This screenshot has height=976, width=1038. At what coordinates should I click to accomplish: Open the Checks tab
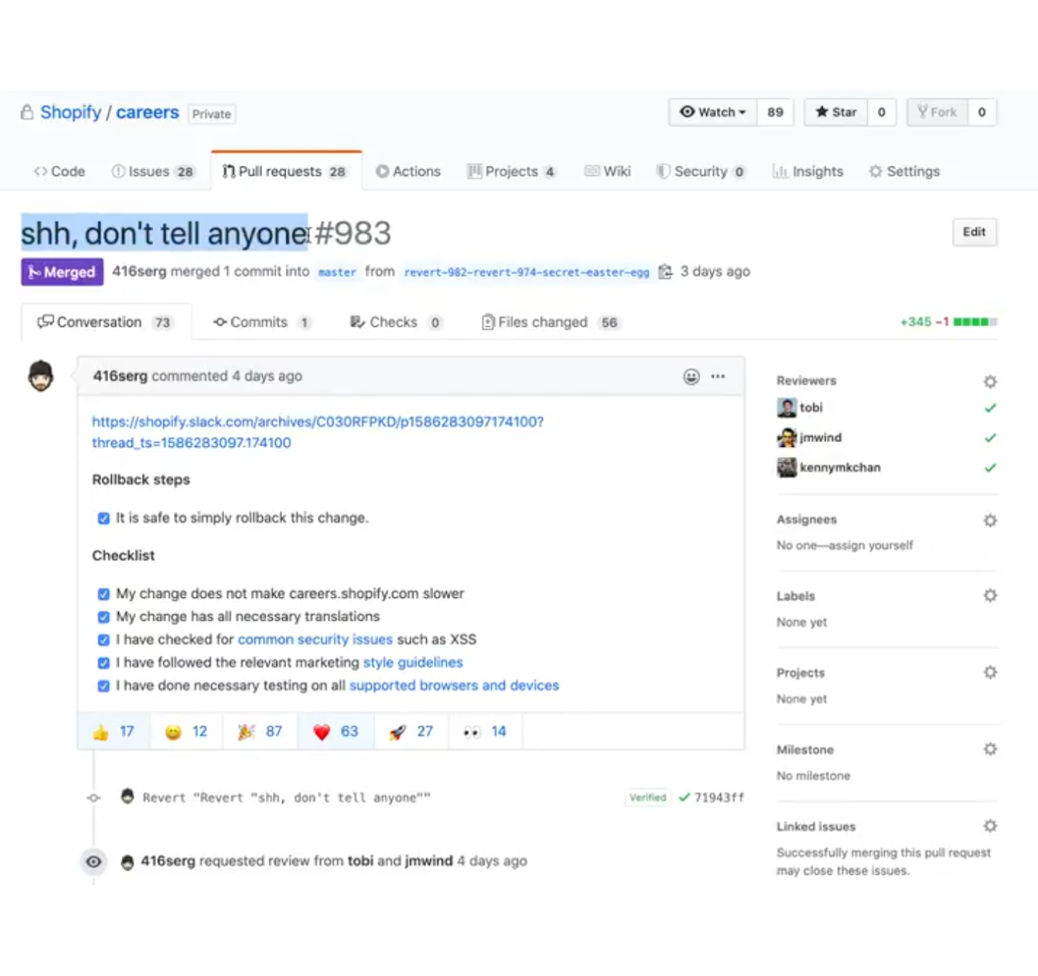click(x=396, y=322)
